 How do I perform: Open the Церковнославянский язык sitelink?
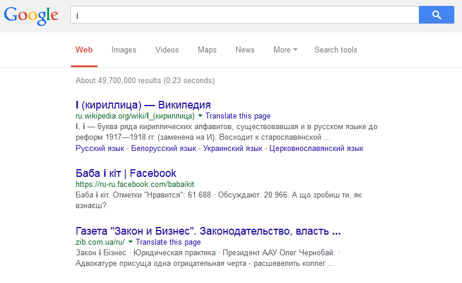pyautogui.click(x=316, y=149)
